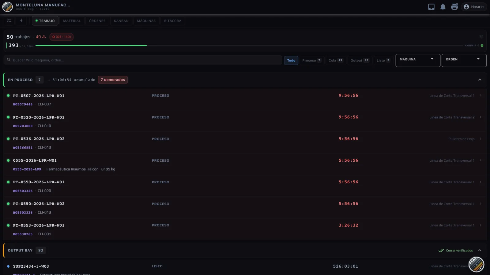The image size is (490, 275).
Task: Go to the KANBAN tab
Action: point(121,21)
